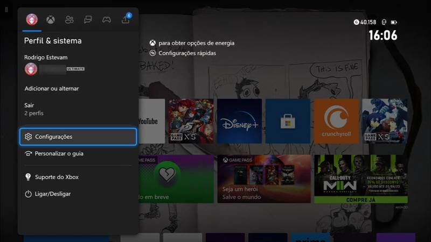Screen dimensions: 431x242
Task: Choose Adicionar ou alternar
Action: tap(52, 88)
